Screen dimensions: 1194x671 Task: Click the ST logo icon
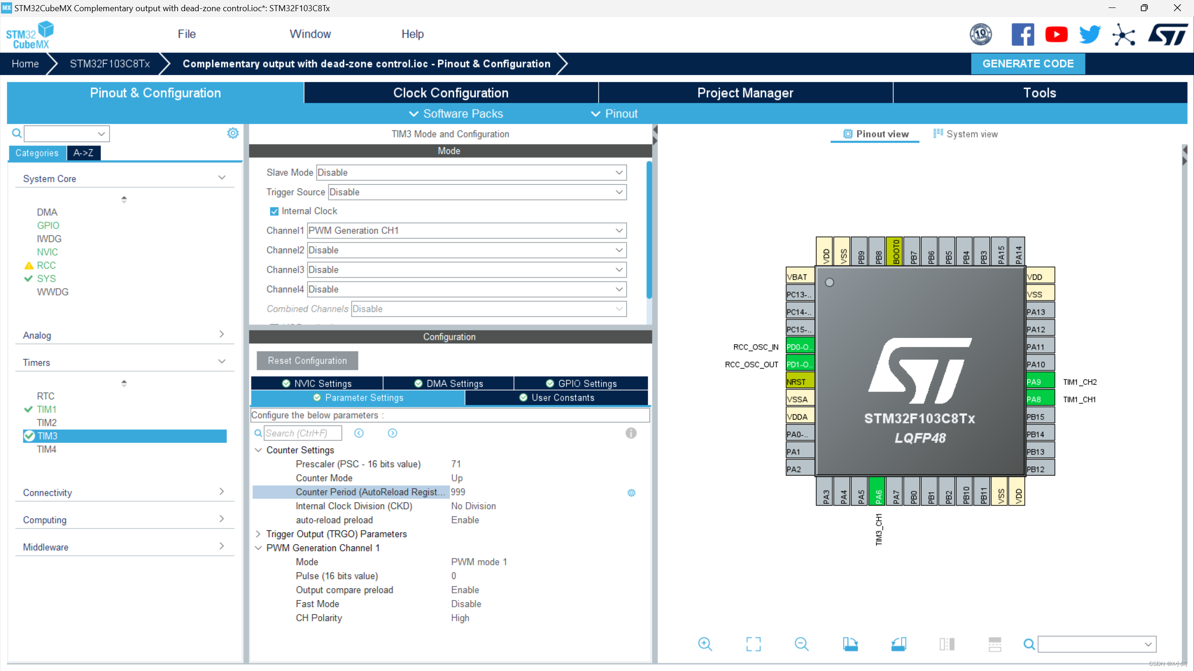tap(1168, 34)
